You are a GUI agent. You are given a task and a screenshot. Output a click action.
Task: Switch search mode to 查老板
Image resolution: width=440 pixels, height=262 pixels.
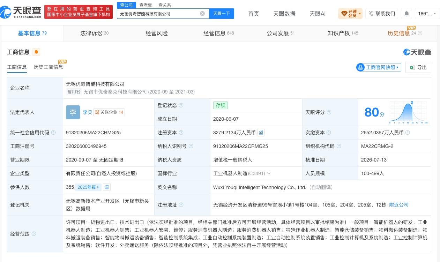[146, 5]
